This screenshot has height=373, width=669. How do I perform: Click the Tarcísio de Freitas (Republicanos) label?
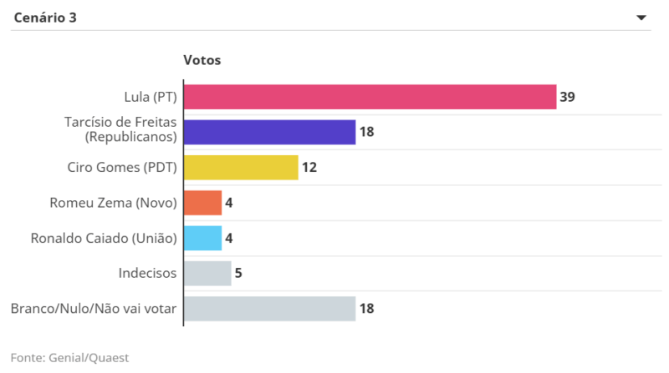coord(120,129)
